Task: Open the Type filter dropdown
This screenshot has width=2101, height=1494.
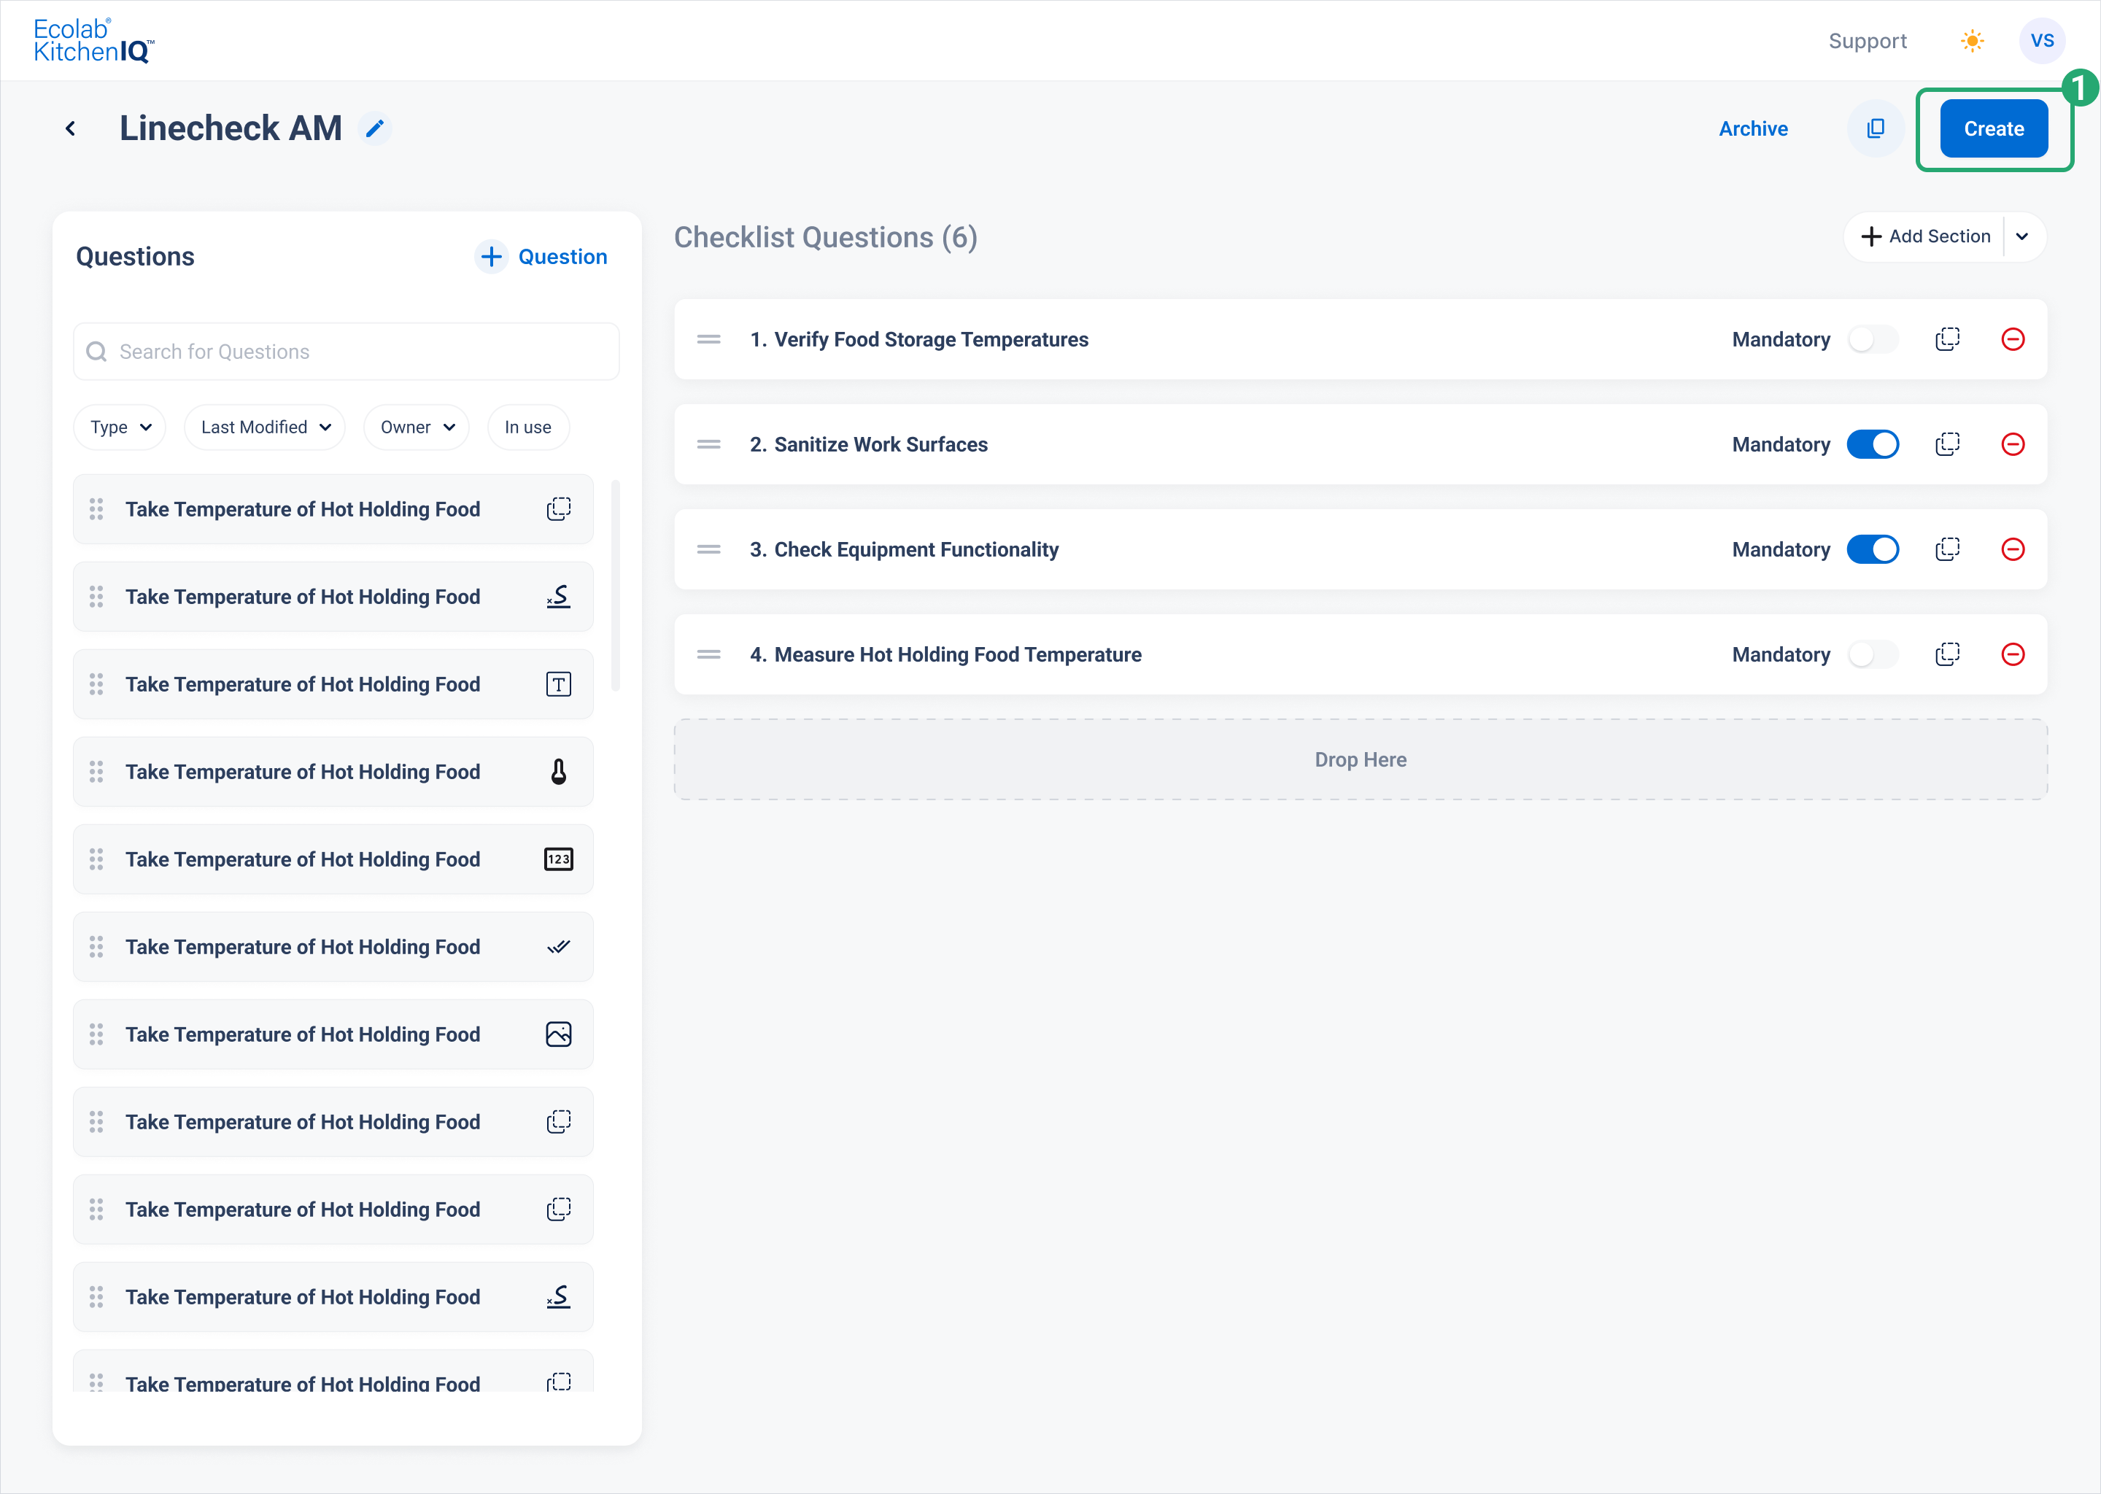Action: tap(120, 427)
